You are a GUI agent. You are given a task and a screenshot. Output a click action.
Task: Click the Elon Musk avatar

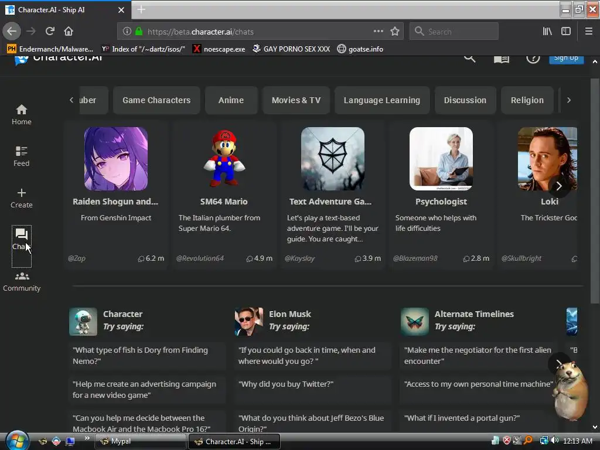248,322
